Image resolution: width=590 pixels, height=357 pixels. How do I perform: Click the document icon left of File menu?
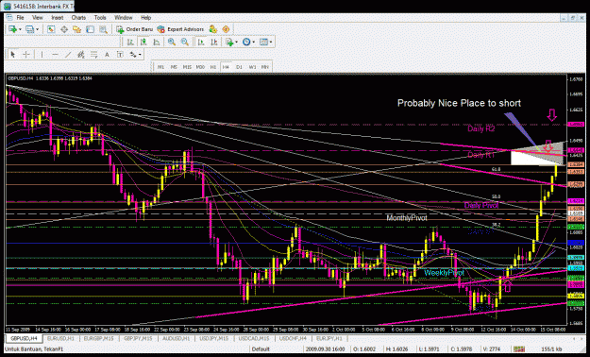pos(9,18)
